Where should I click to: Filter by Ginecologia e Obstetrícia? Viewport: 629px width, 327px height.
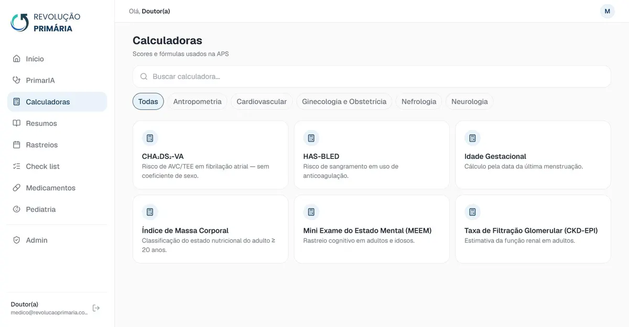(344, 102)
